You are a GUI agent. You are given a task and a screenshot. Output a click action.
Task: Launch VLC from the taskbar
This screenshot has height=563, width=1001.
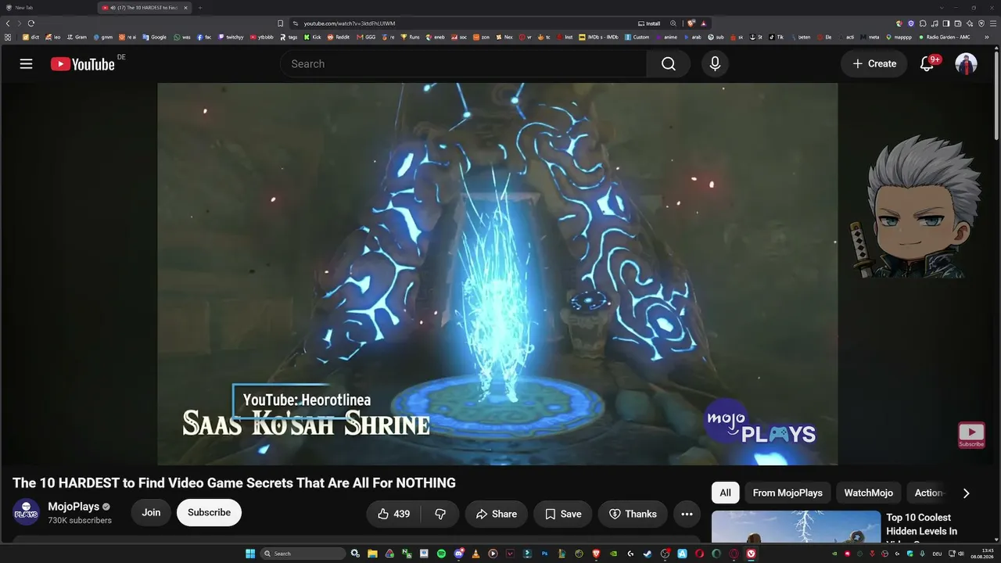click(x=475, y=554)
